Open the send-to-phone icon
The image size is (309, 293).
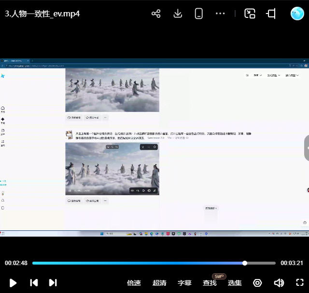pyautogui.click(x=198, y=14)
